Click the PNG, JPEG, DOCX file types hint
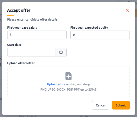 tap(68, 89)
